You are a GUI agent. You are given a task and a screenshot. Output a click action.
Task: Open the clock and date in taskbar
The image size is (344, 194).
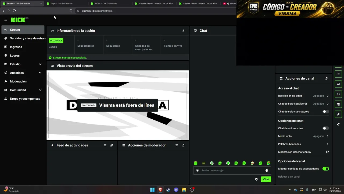click(x=335, y=190)
